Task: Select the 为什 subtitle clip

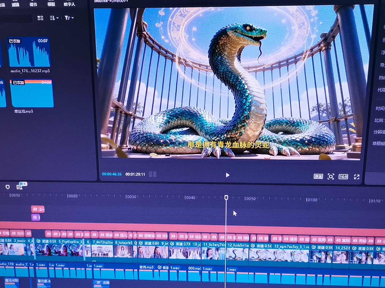Action: (x=17, y=233)
